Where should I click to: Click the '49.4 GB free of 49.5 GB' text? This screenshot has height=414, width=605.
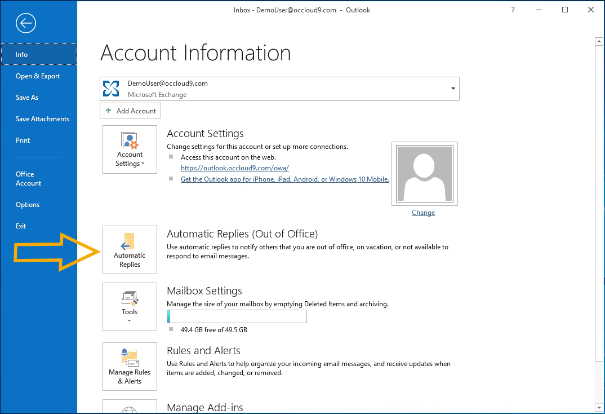point(213,330)
